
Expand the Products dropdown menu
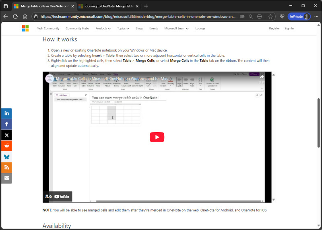click(x=103, y=29)
